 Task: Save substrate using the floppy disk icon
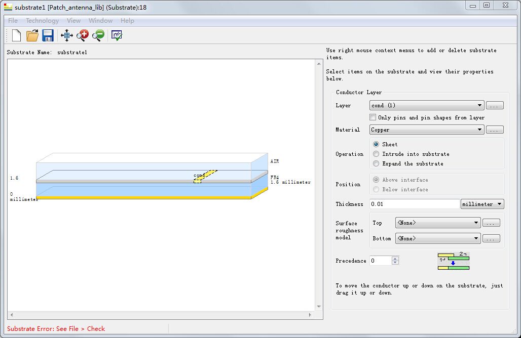click(48, 35)
